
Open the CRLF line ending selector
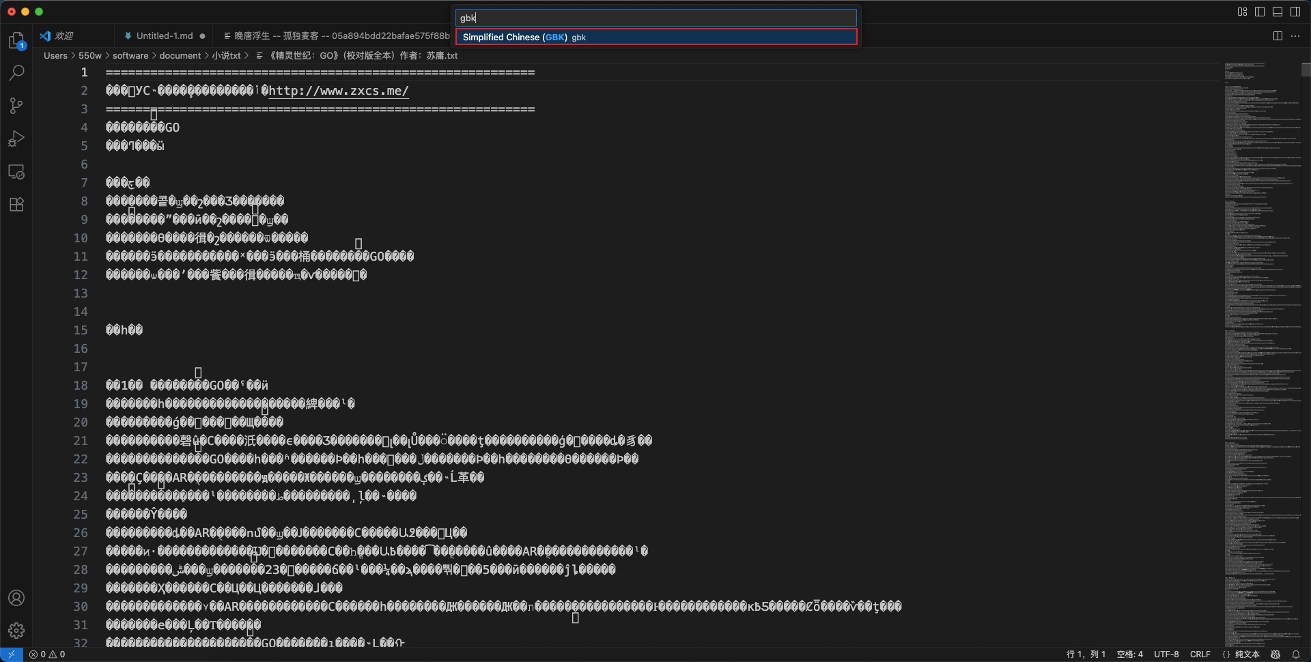point(1200,654)
